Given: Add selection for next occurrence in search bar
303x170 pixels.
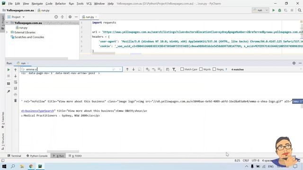Looking at the screenshot, I should (147, 69).
